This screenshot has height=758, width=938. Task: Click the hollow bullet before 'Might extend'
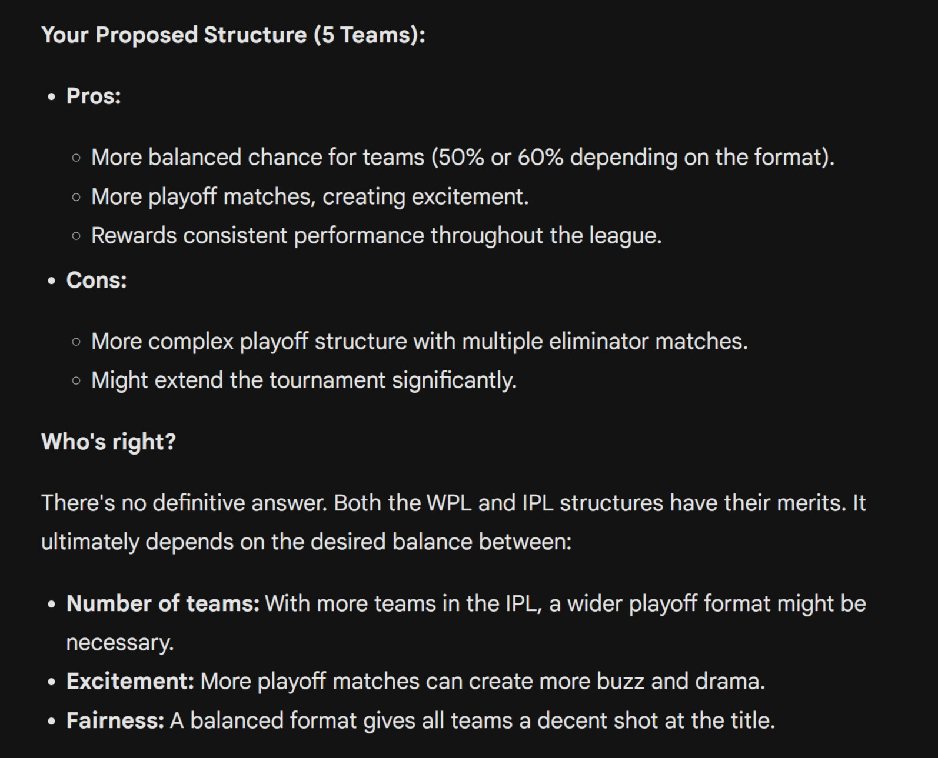point(76,381)
